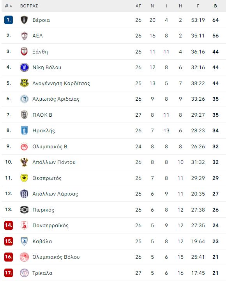Select the Ολυμπιακός Β red emblem
Image resolution: width=226 pixels, height=283 pixels.
click(24, 146)
